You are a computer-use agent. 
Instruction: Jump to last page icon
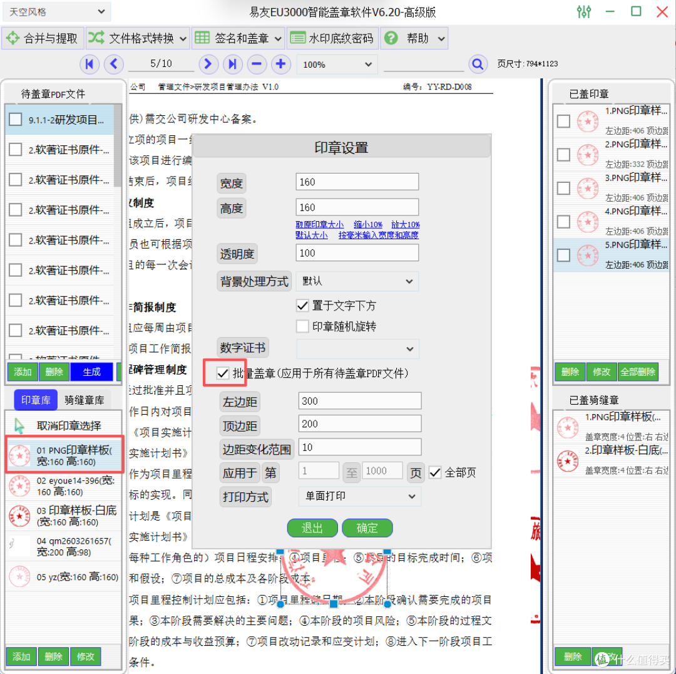[x=232, y=65]
